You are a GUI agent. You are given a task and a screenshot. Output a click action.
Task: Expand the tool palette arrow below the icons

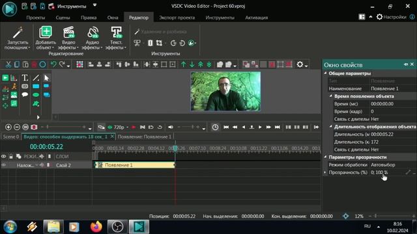point(38,117)
